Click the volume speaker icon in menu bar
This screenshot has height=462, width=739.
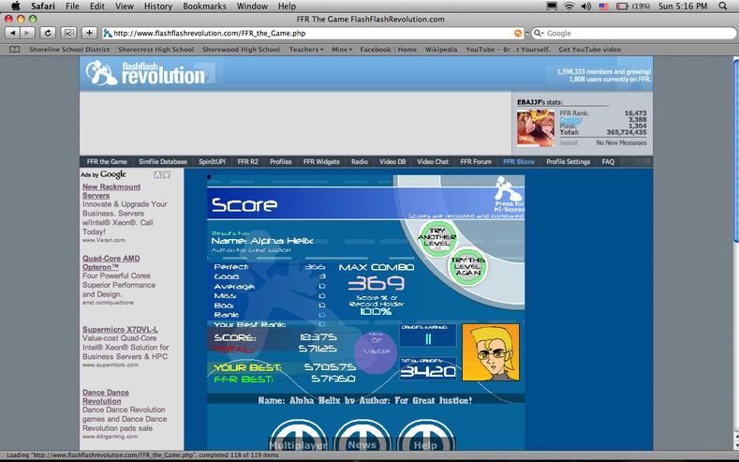[x=585, y=7]
